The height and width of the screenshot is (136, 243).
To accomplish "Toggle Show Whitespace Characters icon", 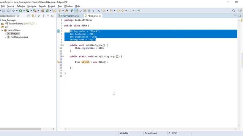I will (x=93, y=11).
